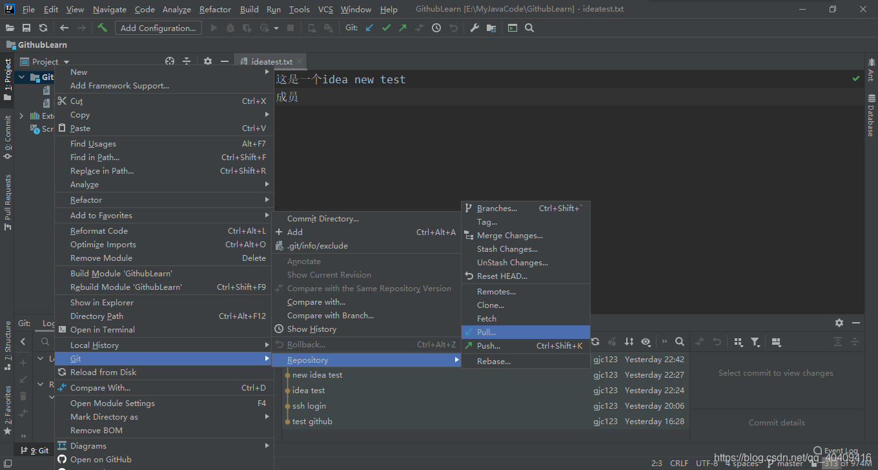The height and width of the screenshot is (470, 878).
Task: Click the locate-in-project crosshair icon
Action: coord(170,61)
